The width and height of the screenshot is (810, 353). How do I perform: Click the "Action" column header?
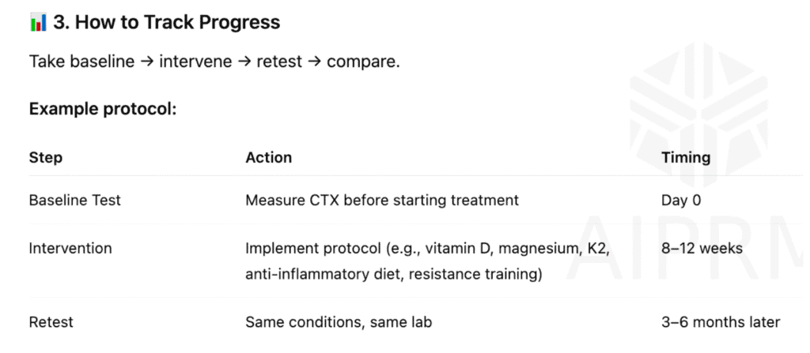point(268,157)
